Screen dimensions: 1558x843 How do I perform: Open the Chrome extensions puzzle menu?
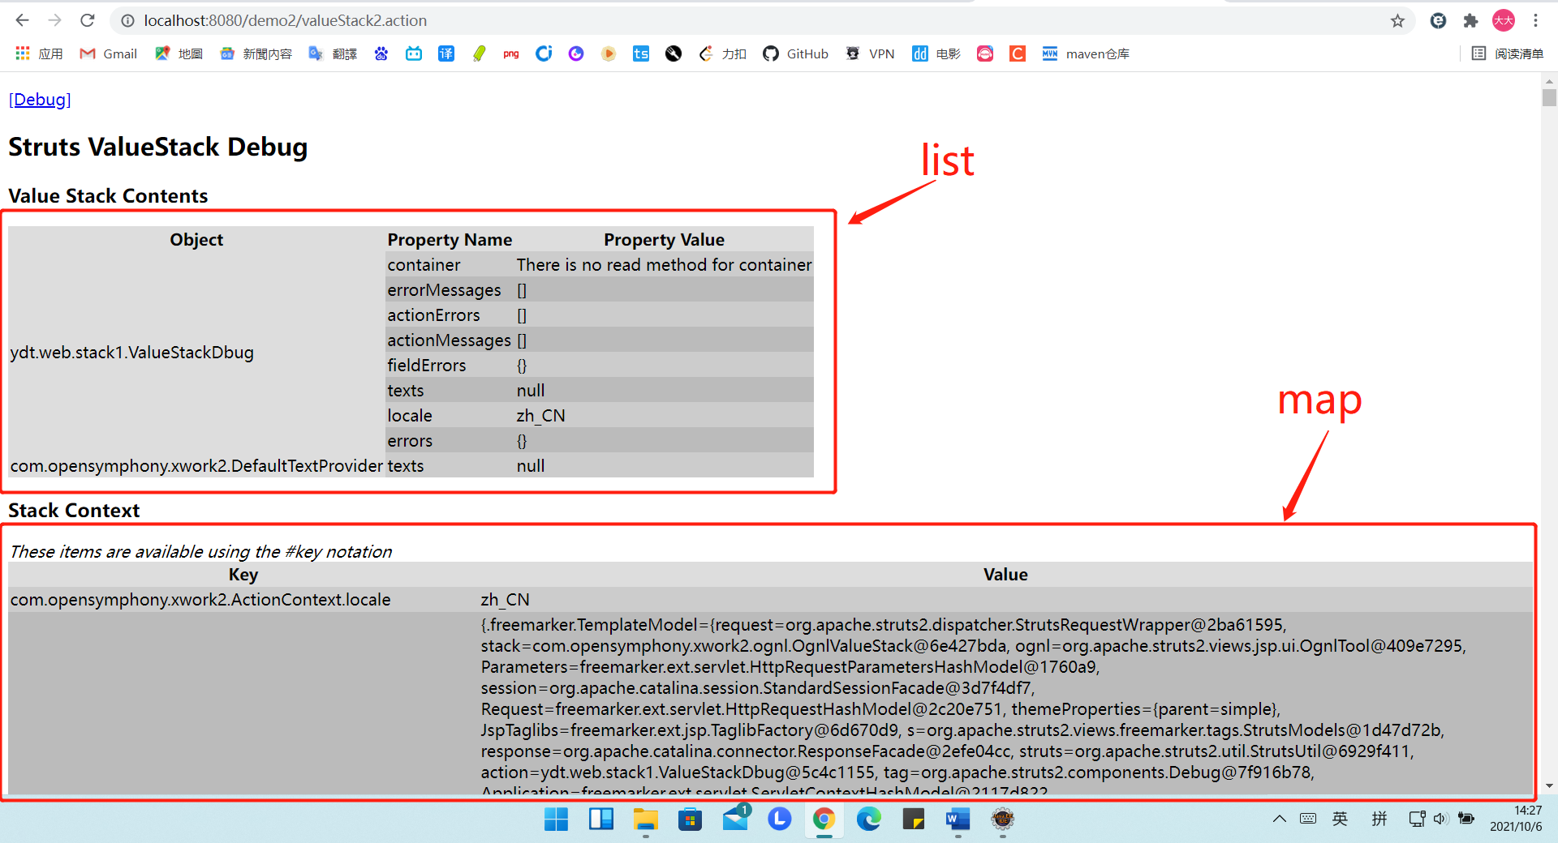pyautogui.click(x=1470, y=20)
